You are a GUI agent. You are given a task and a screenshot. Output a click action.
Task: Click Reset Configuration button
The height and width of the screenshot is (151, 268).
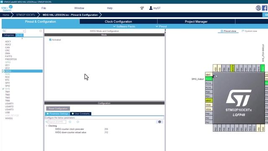[x=58, y=108]
